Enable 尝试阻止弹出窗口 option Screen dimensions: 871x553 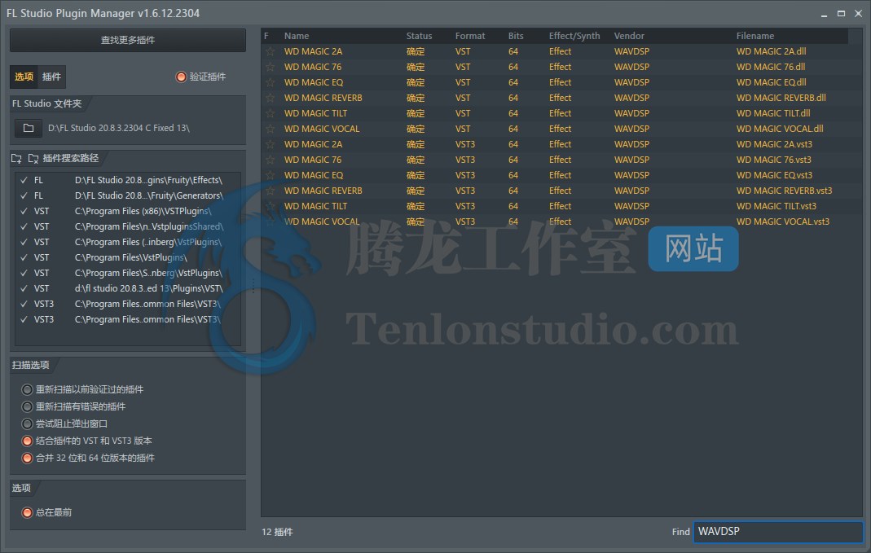click(x=27, y=424)
